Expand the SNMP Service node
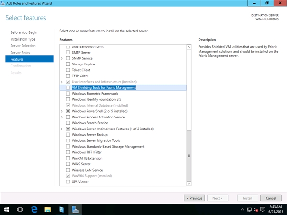This screenshot has width=287, height=215. (62, 58)
